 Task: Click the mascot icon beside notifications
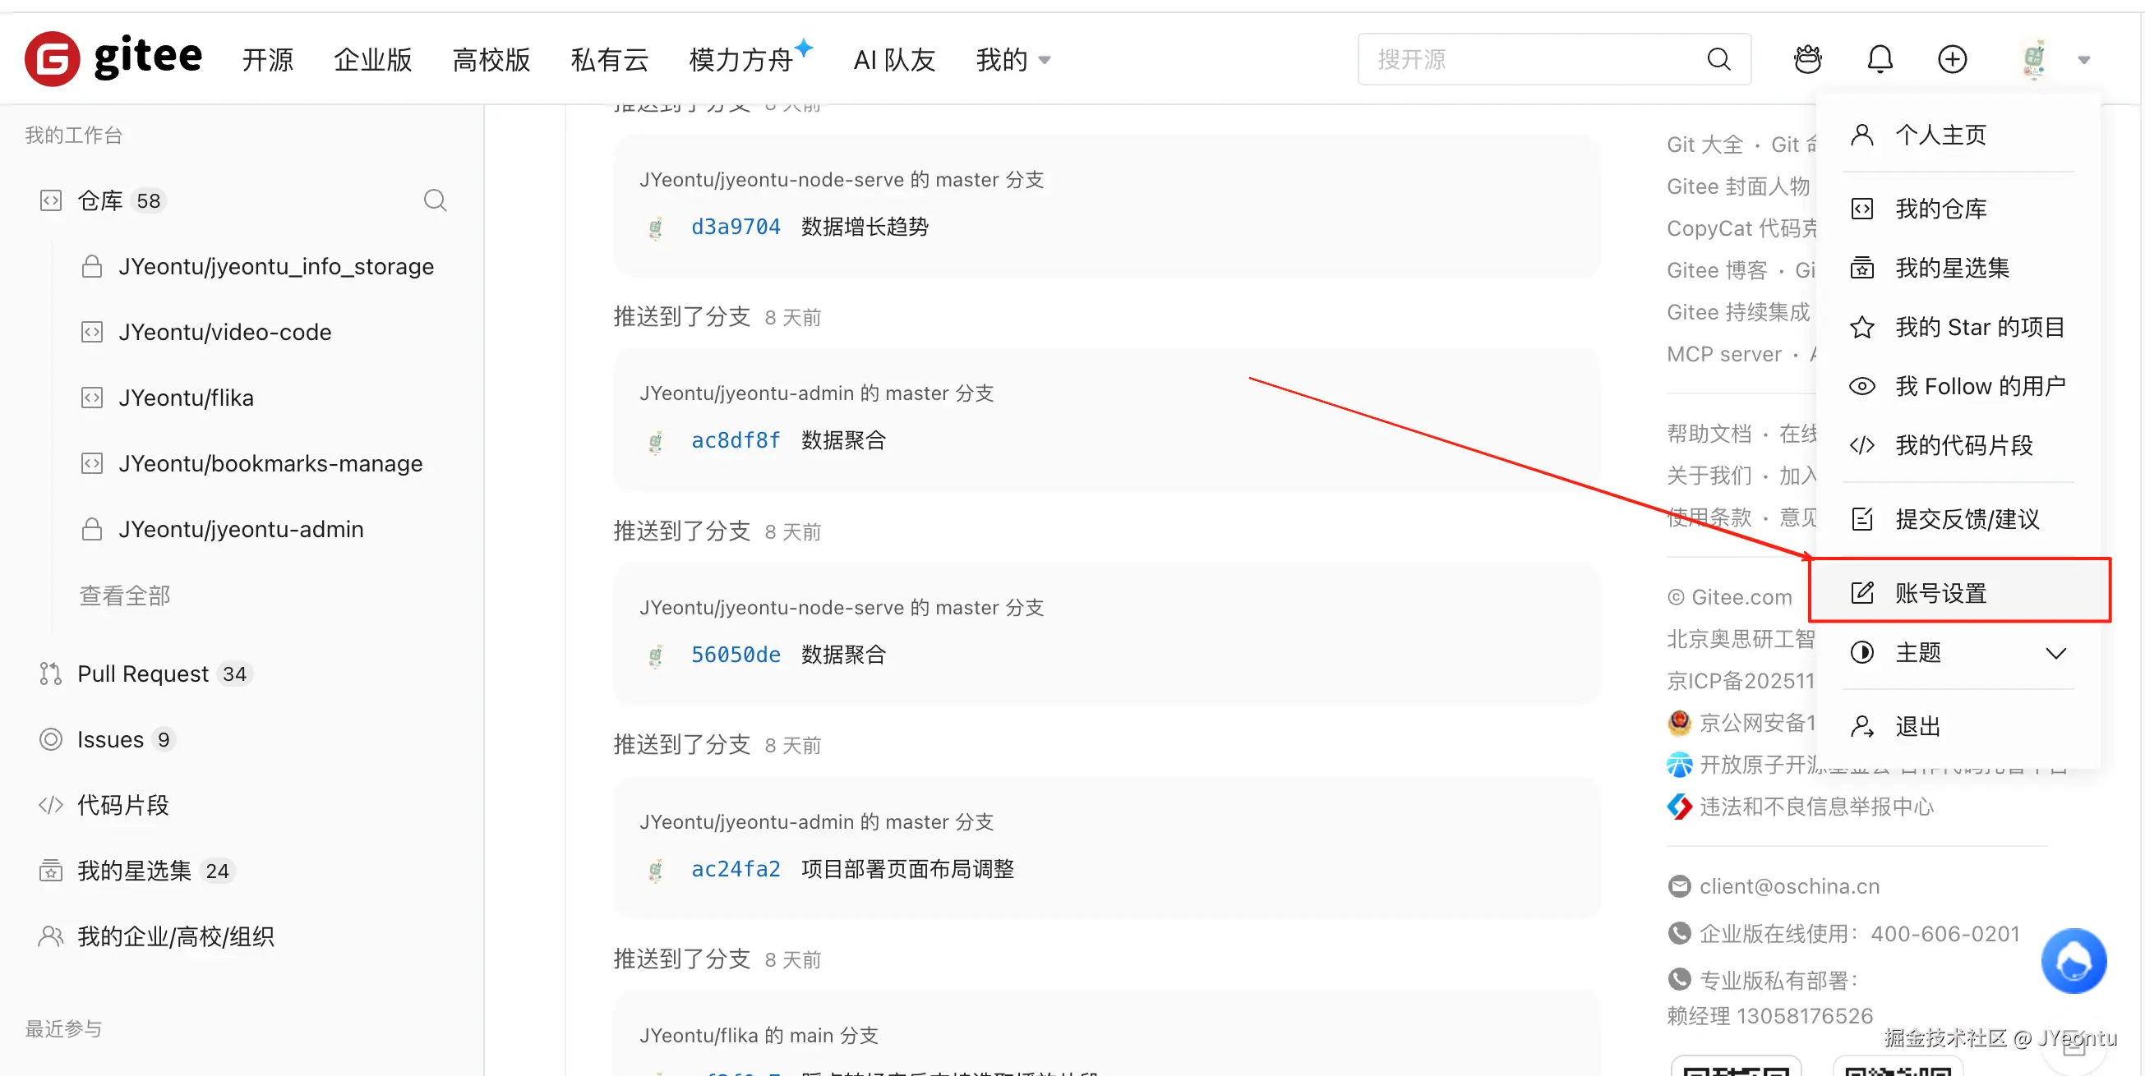tap(1808, 59)
